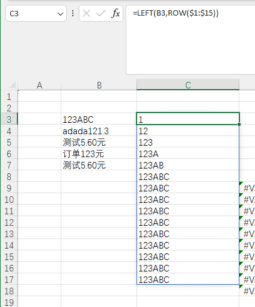255x307 pixels.
Task: Select cell containing 订单123元
Action: (99, 154)
